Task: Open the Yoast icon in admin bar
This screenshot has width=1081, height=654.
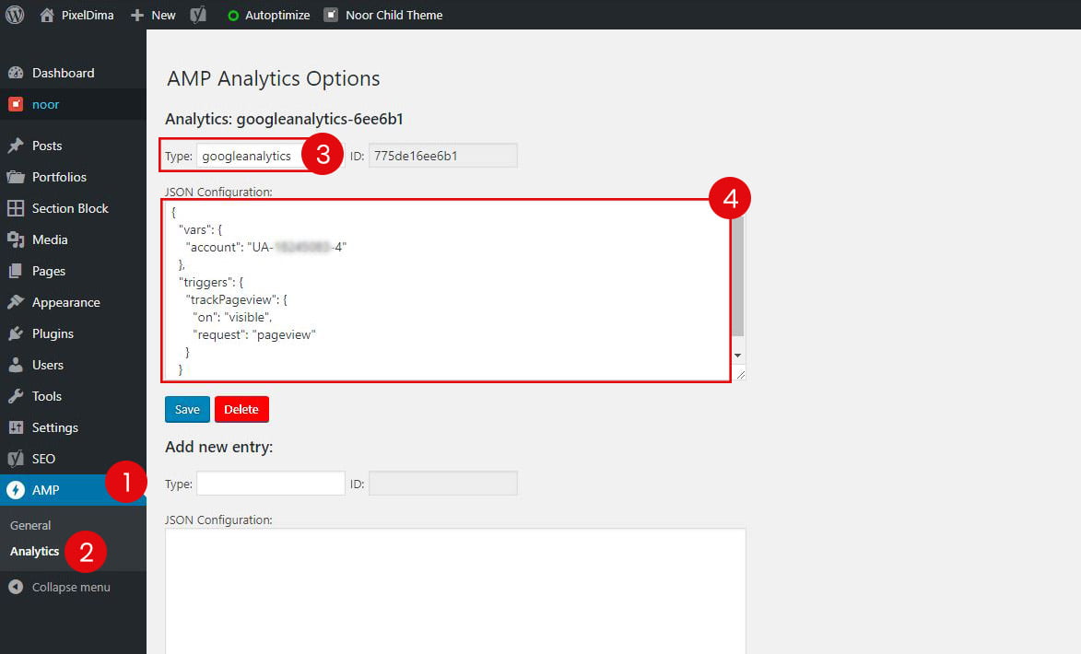Action: [198, 15]
